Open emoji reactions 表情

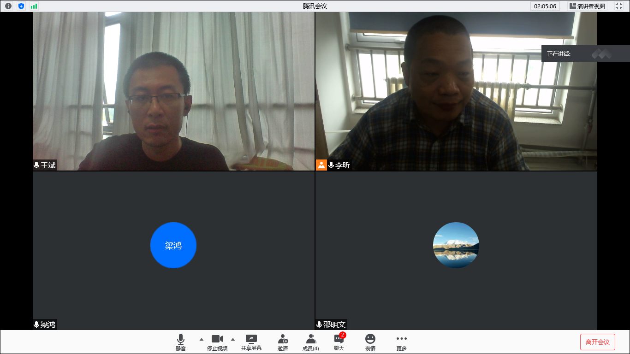tap(370, 342)
